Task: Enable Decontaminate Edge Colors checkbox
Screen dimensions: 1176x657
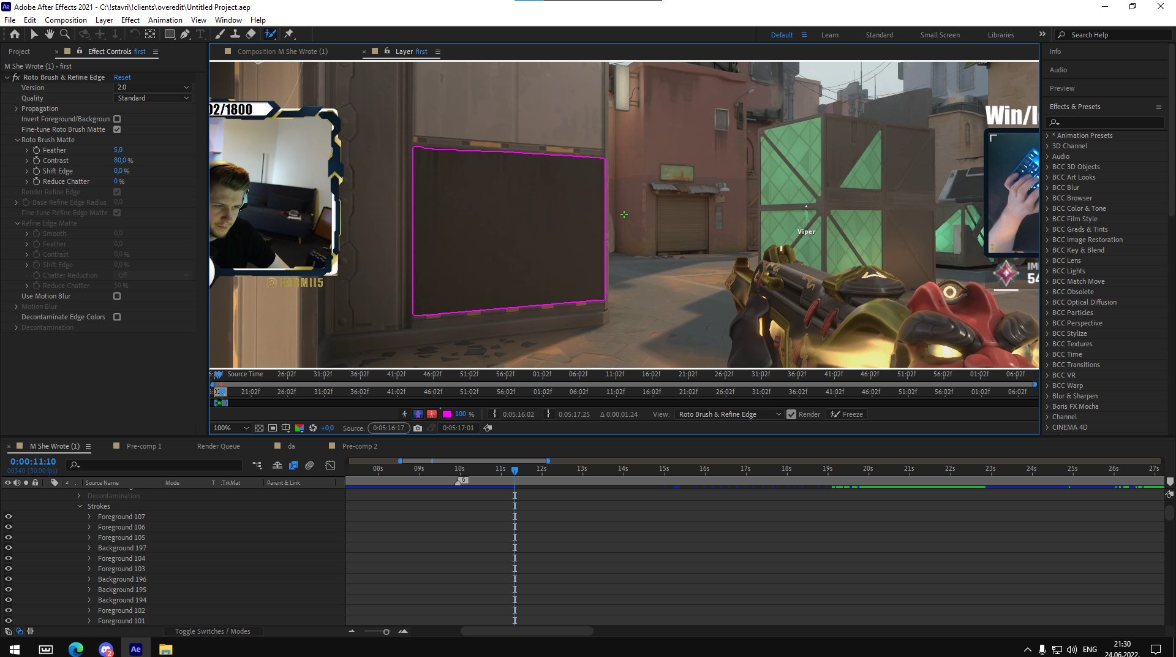Action: [x=117, y=317]
